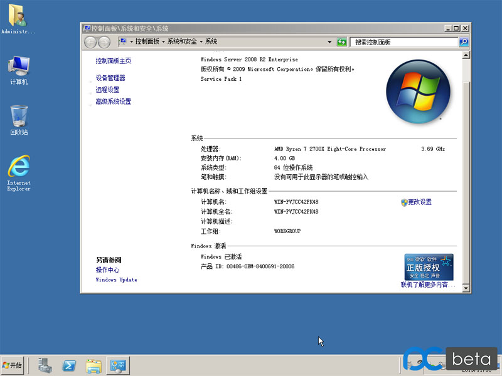Screen dimensions: 502x376
Task: Click "AMD Ryzen 7 2700X Eight-Core Processor"
Action: pyautogui.click(x=330, y=149)
